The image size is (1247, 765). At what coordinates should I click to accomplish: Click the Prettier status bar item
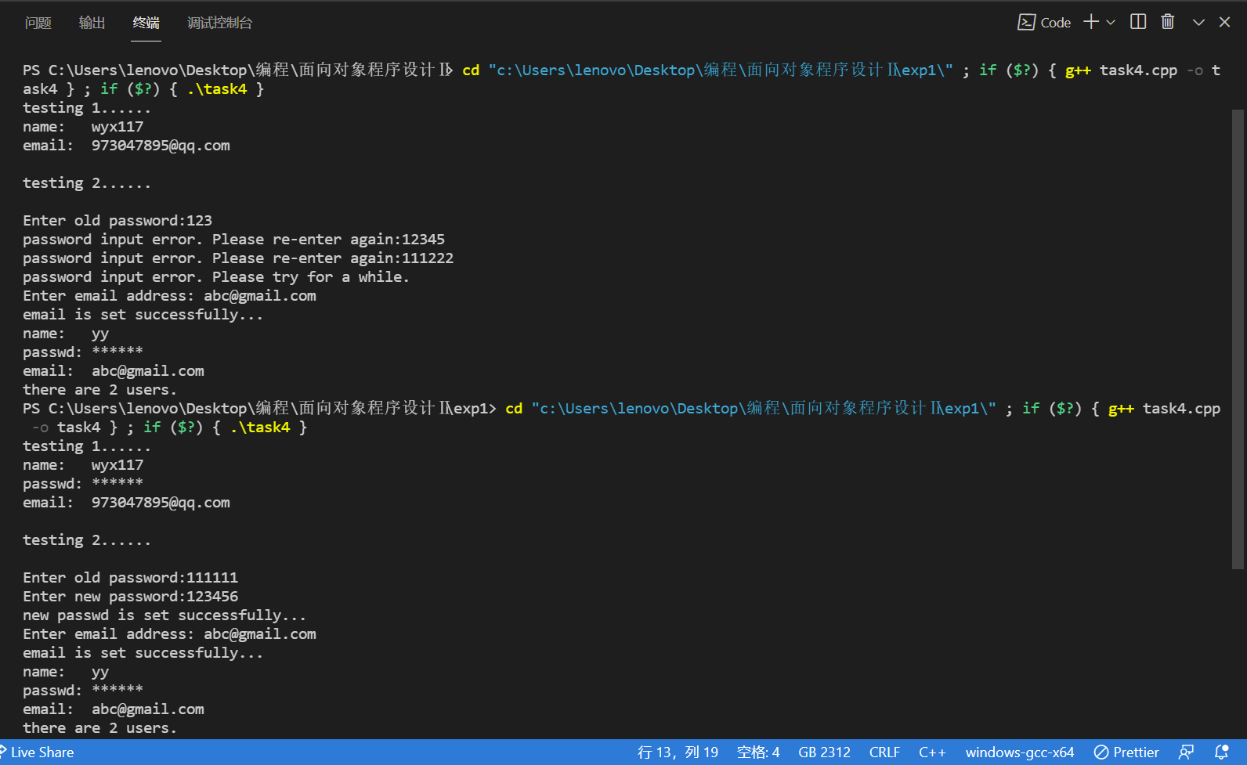[x=1126, y=752]
